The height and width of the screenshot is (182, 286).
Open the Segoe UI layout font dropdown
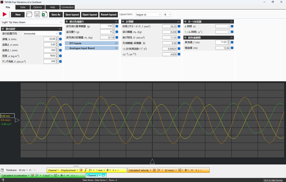coord(148,15)
